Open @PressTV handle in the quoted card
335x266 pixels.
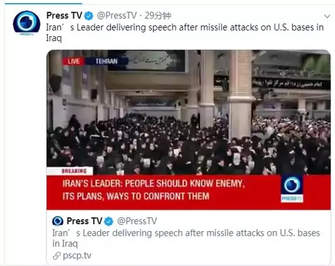pyautogui.click(x=137, y=221)
